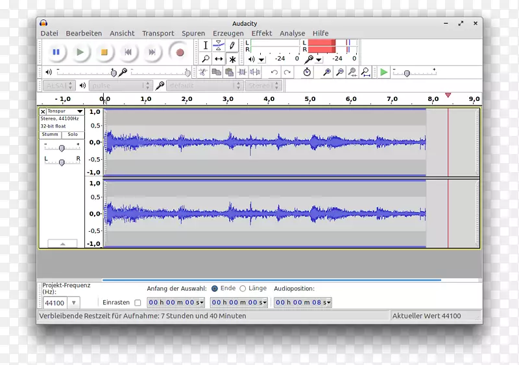The width and height of the screenshot is (519, 365).
Task: Open the pulse output device dropdown
Action: coord(121,85)
